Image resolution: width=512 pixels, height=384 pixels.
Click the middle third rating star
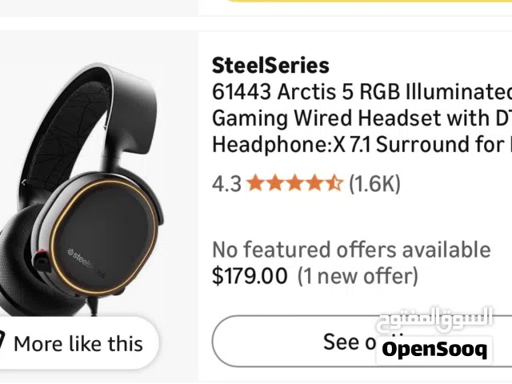295,184
